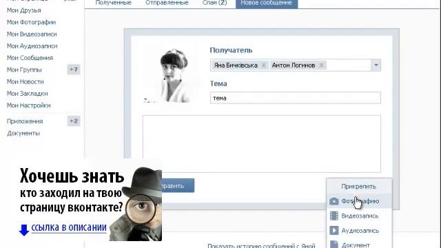This screenshot has width=441, height=248.
Task: Attach Фотографию from the menu
Action: pyautogui.click(x=359, y=201)
